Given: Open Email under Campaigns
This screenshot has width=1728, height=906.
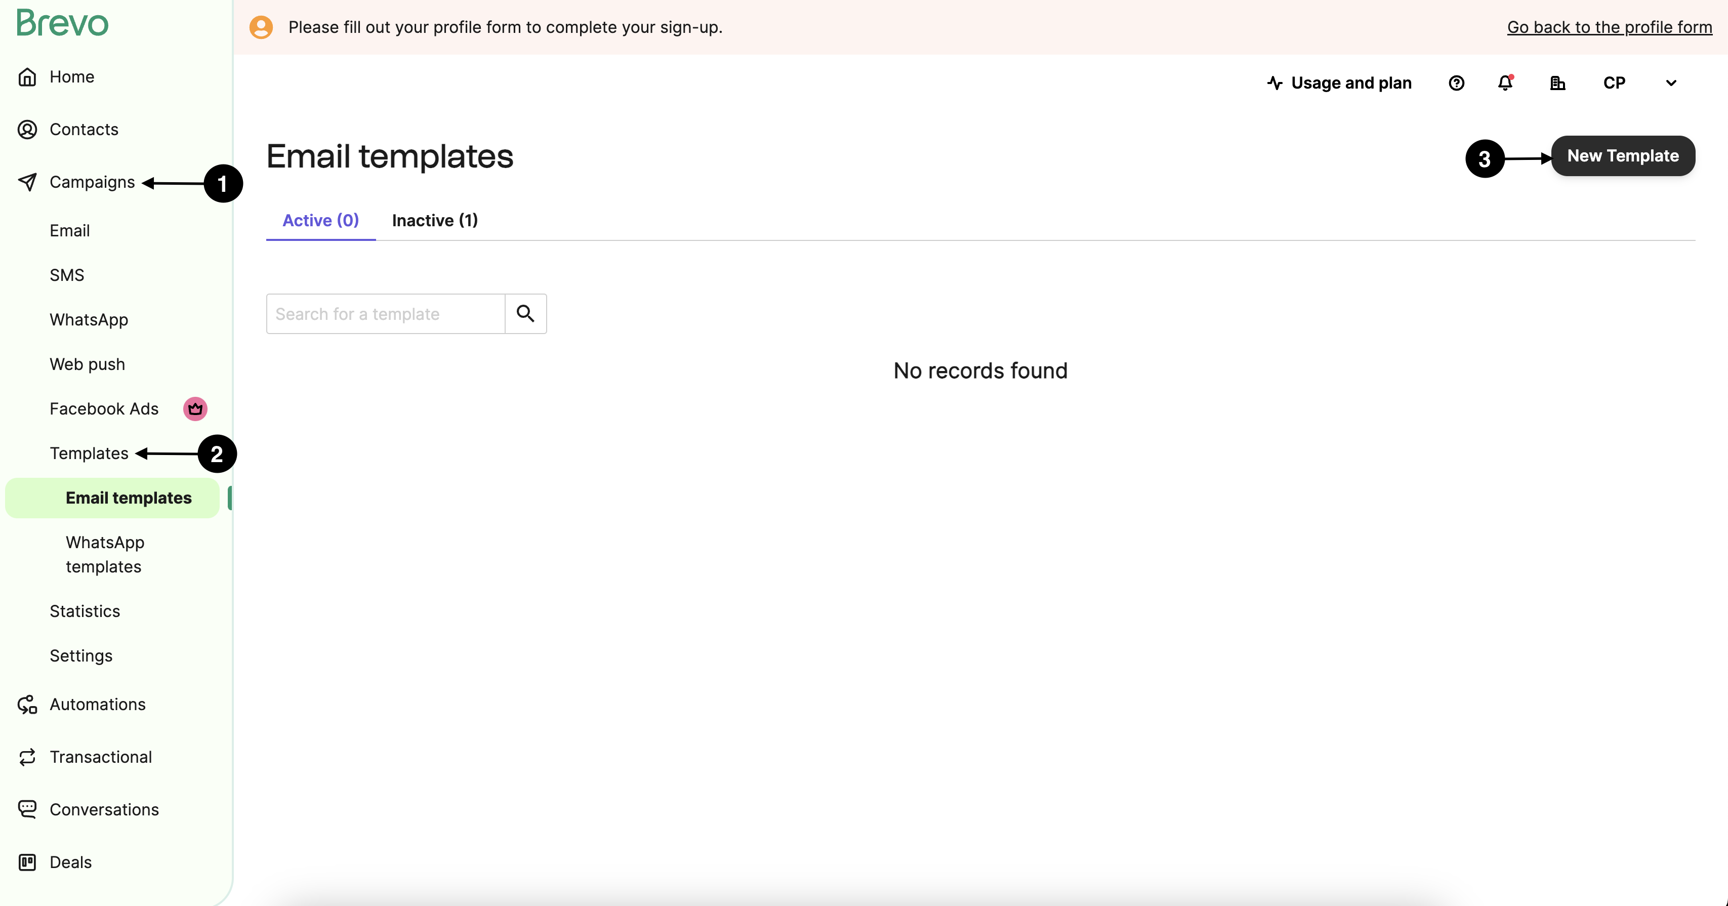Looking at the screenshot, I should pyautogui.click(x=70, y=231).
